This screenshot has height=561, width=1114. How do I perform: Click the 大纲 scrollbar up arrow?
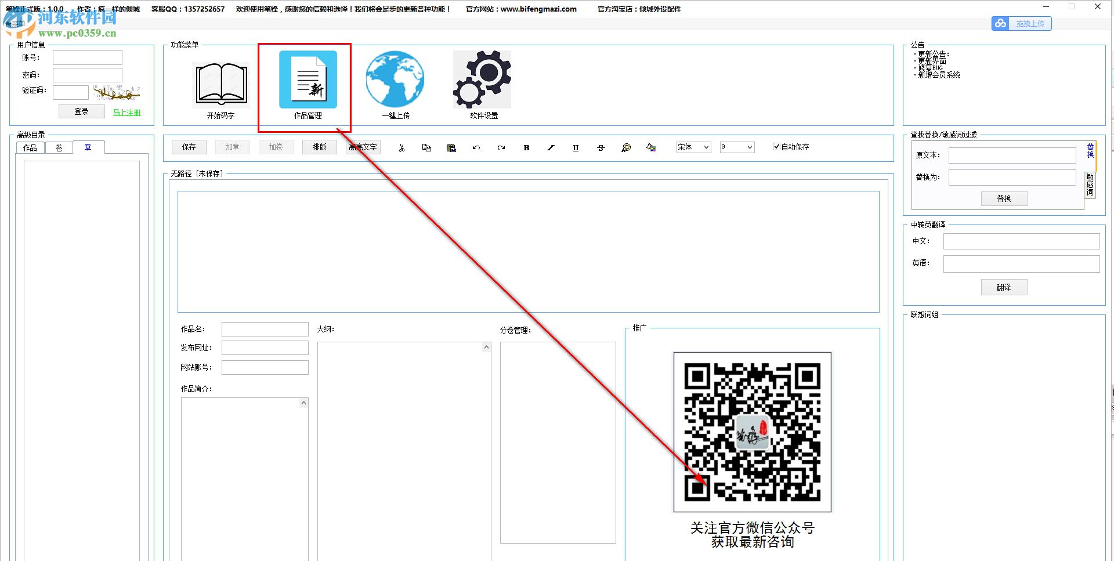487,347
